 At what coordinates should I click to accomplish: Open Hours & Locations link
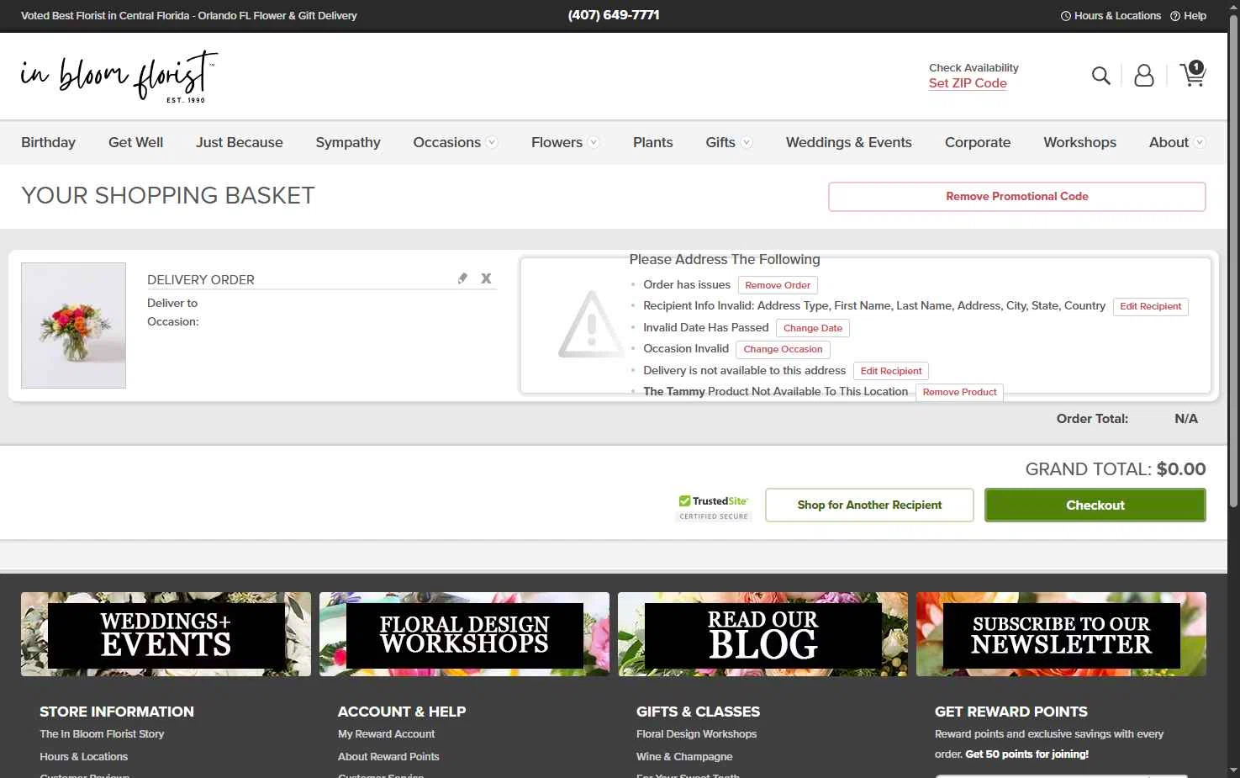pyautogui.click(x=1111, y=16)
